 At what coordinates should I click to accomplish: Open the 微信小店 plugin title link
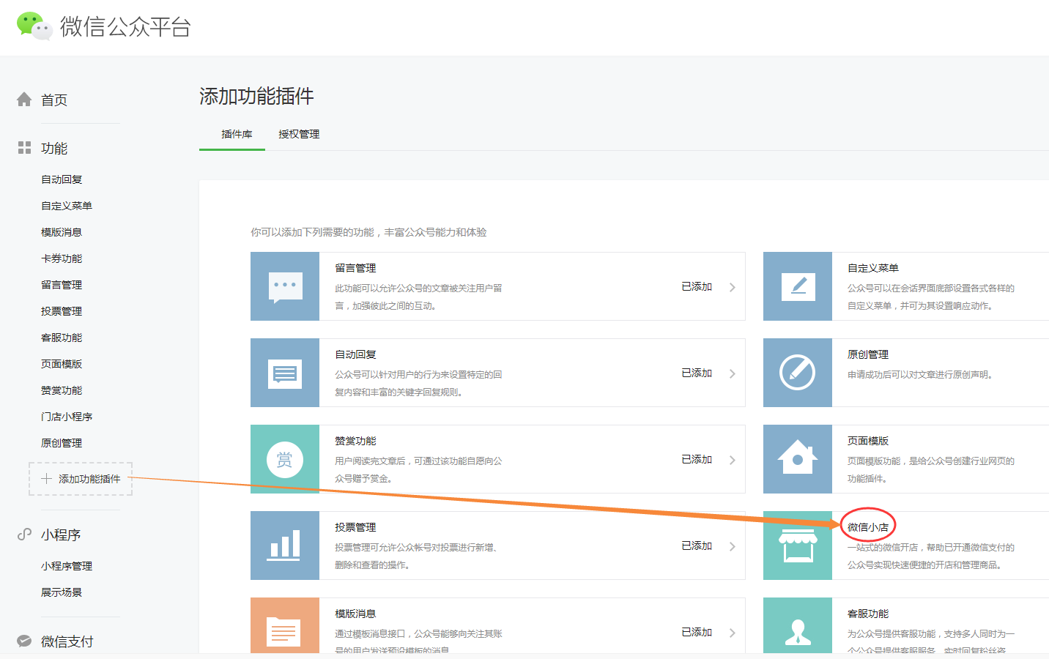pyautogui.click(x=868, y=527)
